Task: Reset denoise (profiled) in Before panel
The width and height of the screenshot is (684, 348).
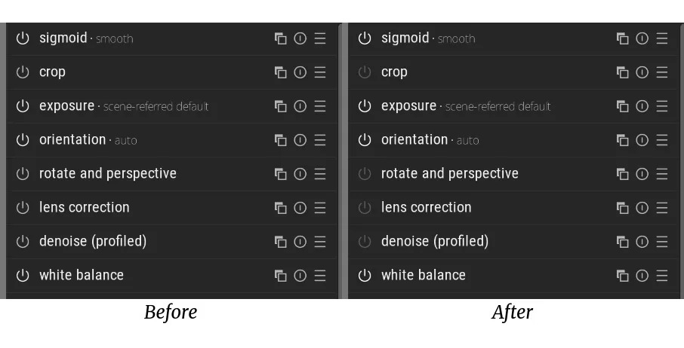Action: click(300, 242)
